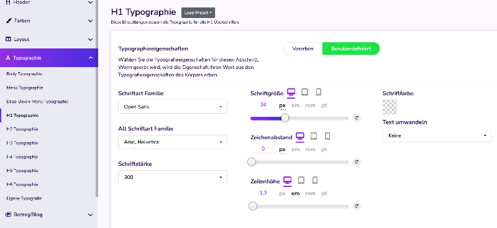Expand the Layout section chevron
This screenshot has height=228, width=497.
[90, 40]
